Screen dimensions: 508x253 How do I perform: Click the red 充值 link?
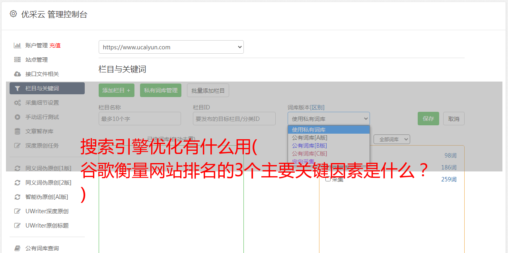(x=55, y=45)
